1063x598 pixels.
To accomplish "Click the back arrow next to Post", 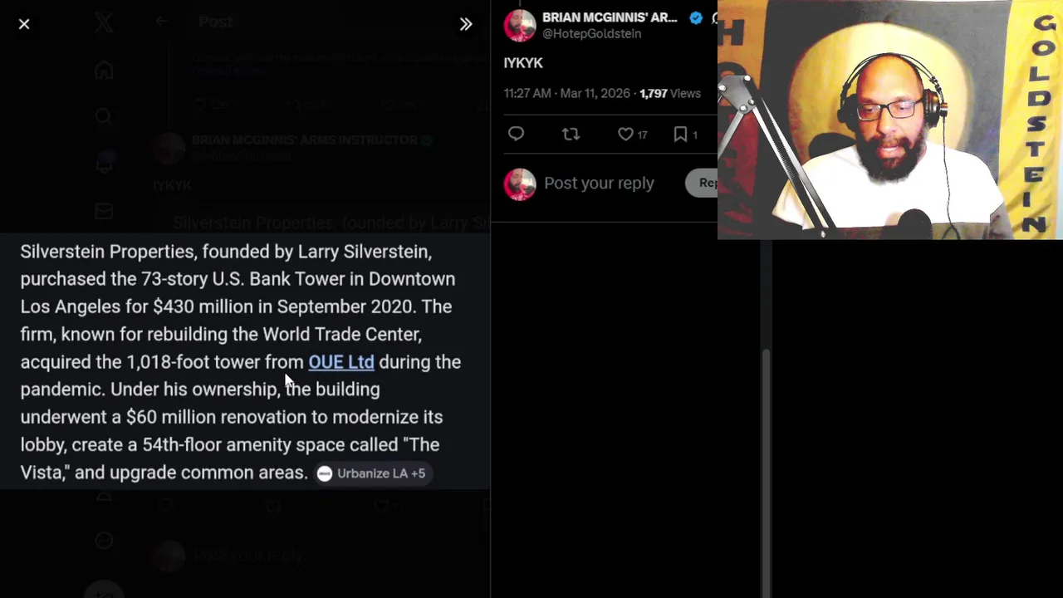I will coord(161,22).
